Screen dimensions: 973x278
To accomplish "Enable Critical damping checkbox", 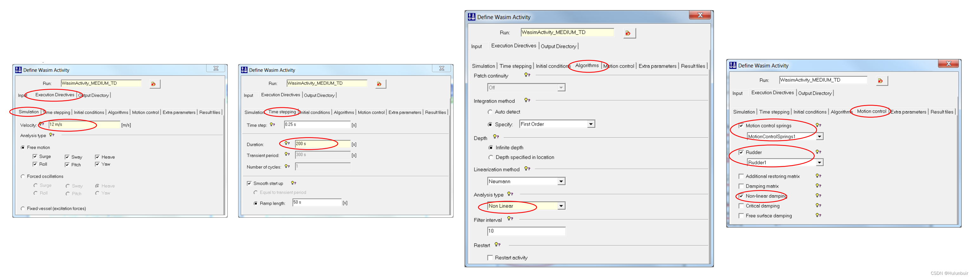I will pyautogui.click(x=741, y=206).
